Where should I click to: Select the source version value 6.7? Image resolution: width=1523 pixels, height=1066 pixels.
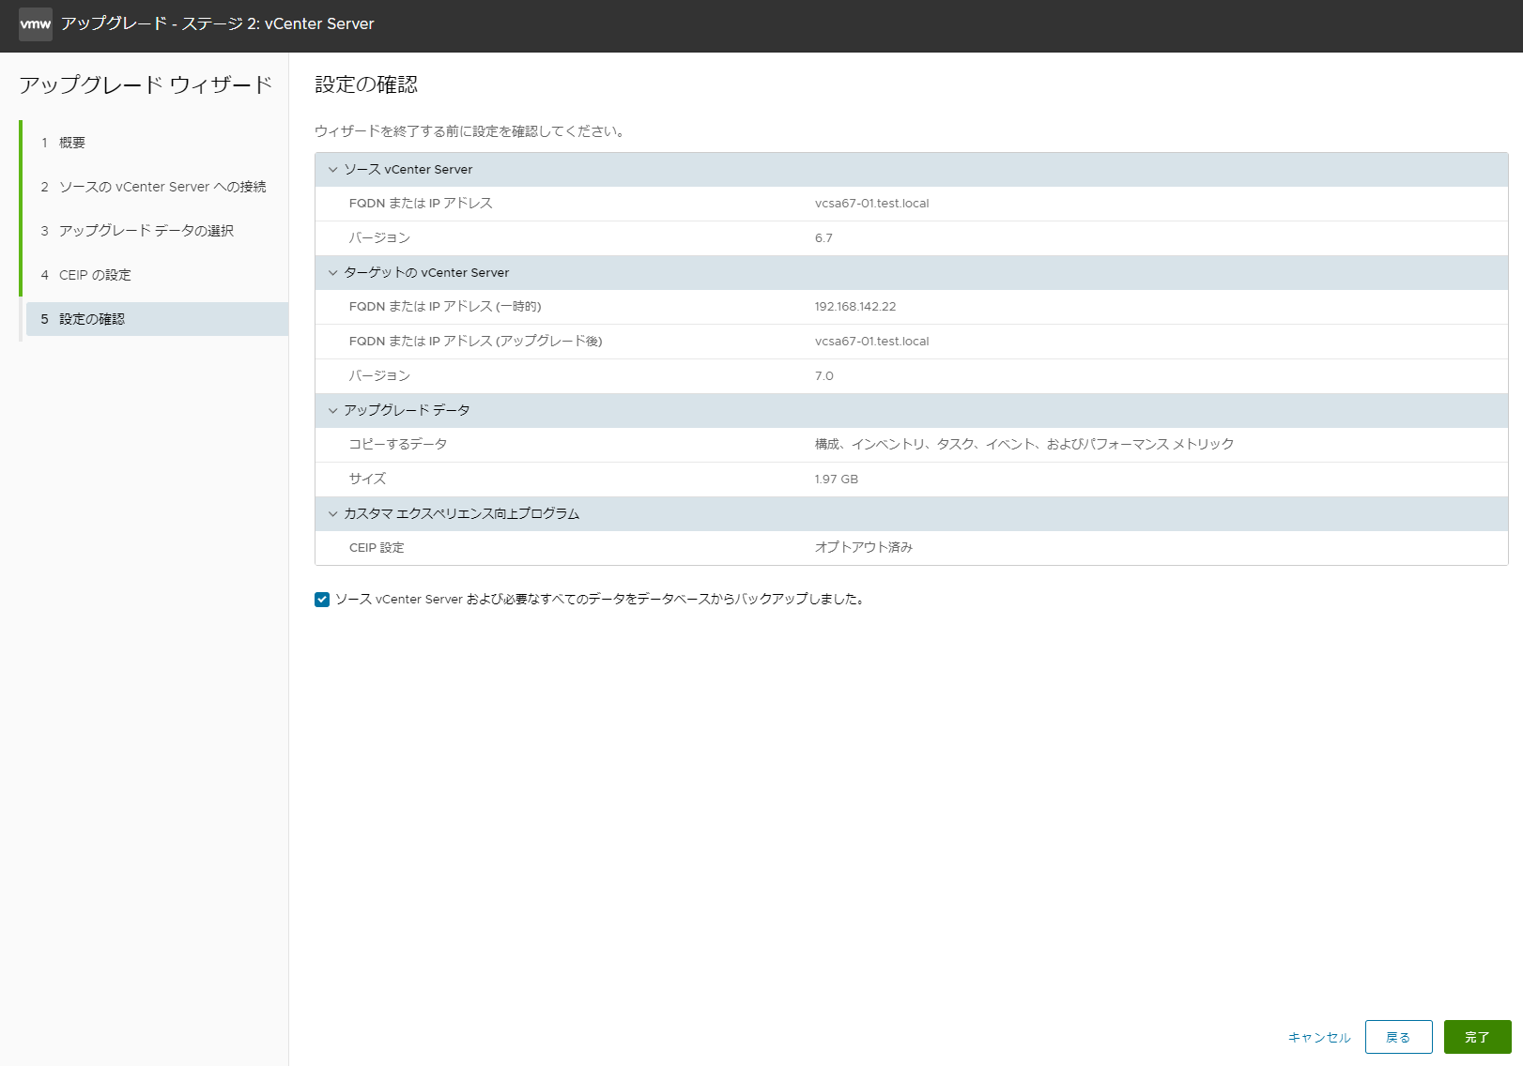tap(823, 238)
